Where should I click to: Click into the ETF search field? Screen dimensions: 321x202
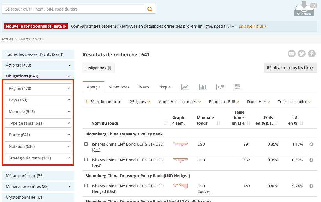point(73,9)
